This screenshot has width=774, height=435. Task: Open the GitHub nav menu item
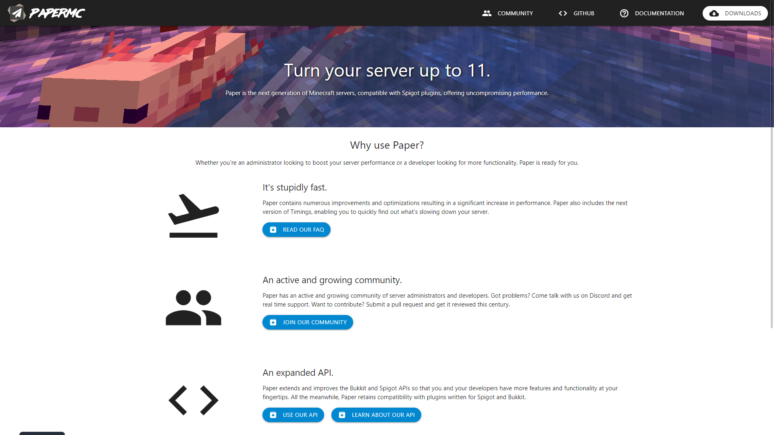click(x=584, y=13)
